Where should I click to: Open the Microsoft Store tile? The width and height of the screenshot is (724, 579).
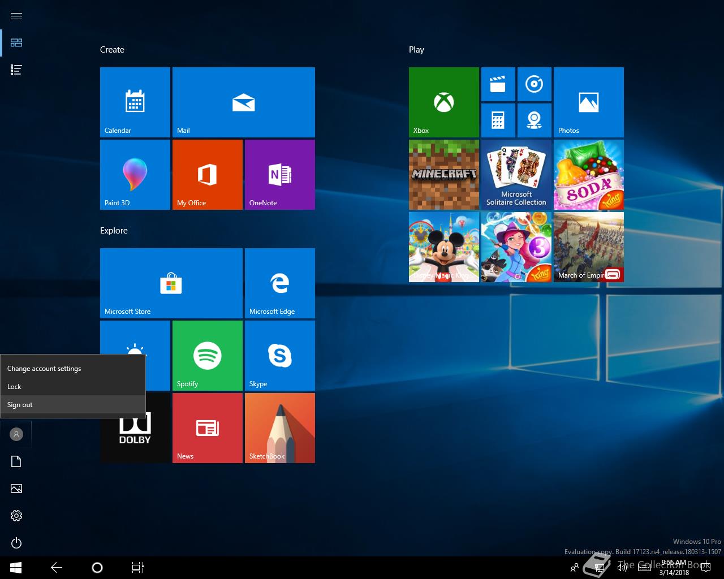tap(171, 283)
